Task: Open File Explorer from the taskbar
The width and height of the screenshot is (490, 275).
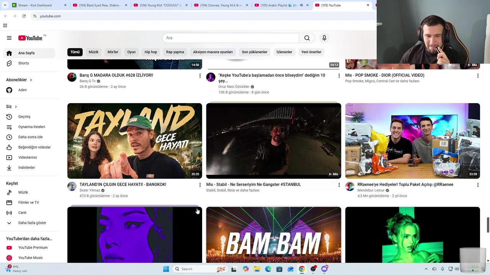Action: pos(257,269)
